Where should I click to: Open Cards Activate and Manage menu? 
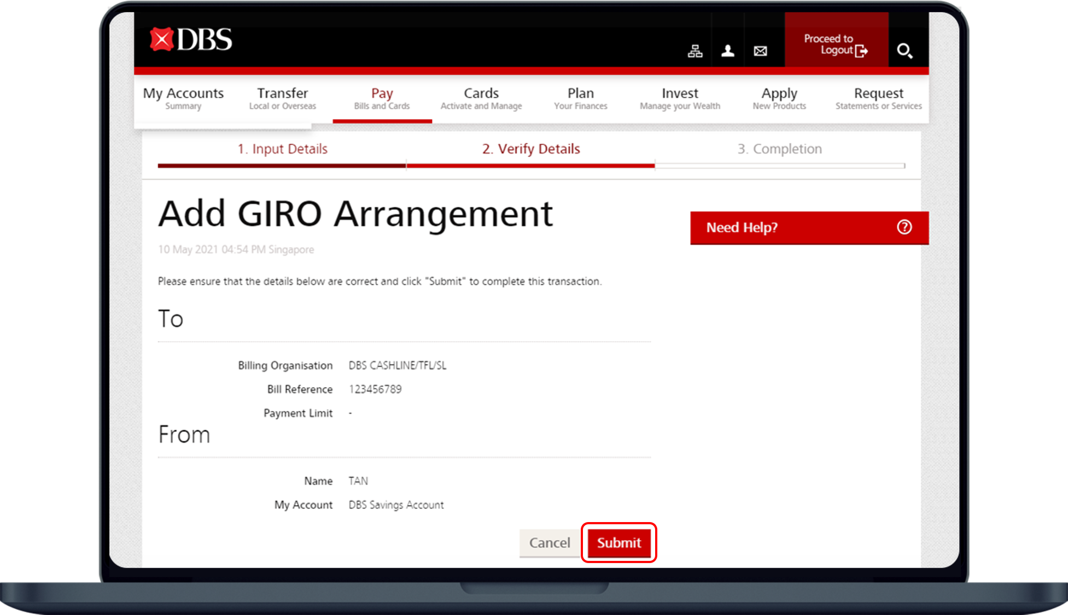[x=481, y=98]
